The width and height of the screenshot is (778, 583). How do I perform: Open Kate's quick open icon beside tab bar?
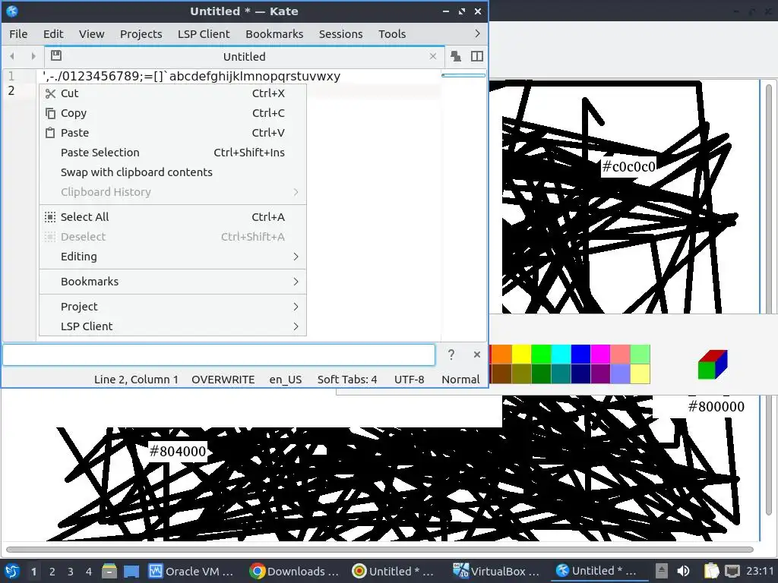coord(456,56)
